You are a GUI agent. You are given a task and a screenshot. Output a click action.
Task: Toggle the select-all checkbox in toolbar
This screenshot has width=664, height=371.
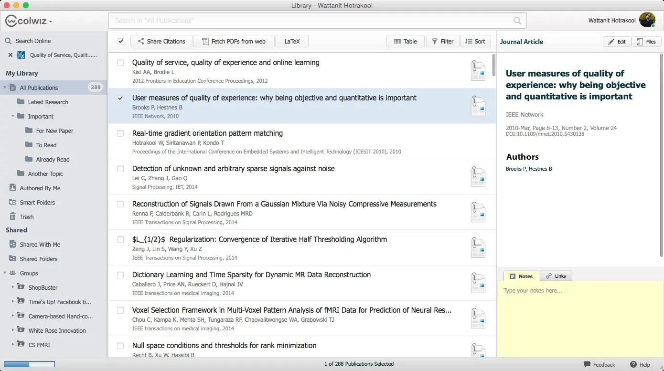pyautogui.click(x=121, y=41)
